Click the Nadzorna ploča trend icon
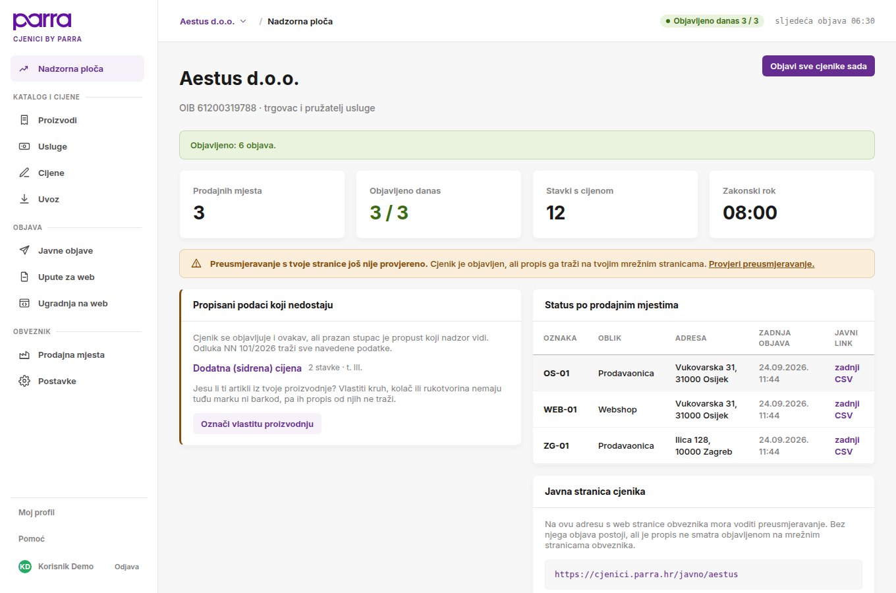This screenshot has width=896, height=593. tap(24, 69)
